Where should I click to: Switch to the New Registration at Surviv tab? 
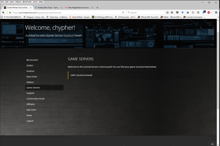click(x=79, y=8)
